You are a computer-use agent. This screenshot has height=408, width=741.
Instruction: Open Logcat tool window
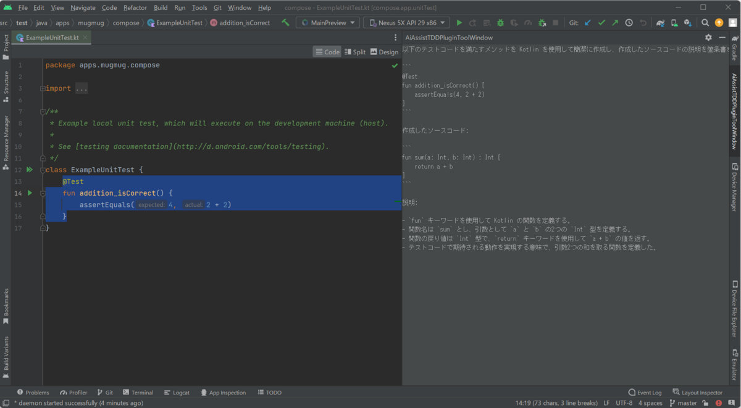coord(177,393)
